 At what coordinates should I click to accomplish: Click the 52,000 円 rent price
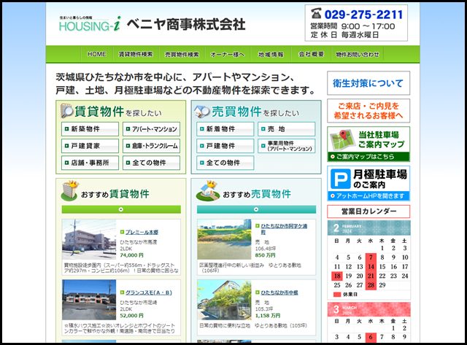click(131, 316)
